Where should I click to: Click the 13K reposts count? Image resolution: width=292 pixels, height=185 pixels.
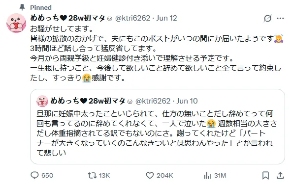104,176
